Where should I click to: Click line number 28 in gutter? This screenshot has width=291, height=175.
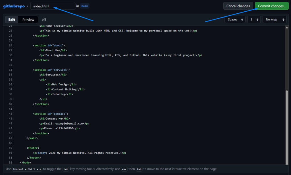click(11, 45)
